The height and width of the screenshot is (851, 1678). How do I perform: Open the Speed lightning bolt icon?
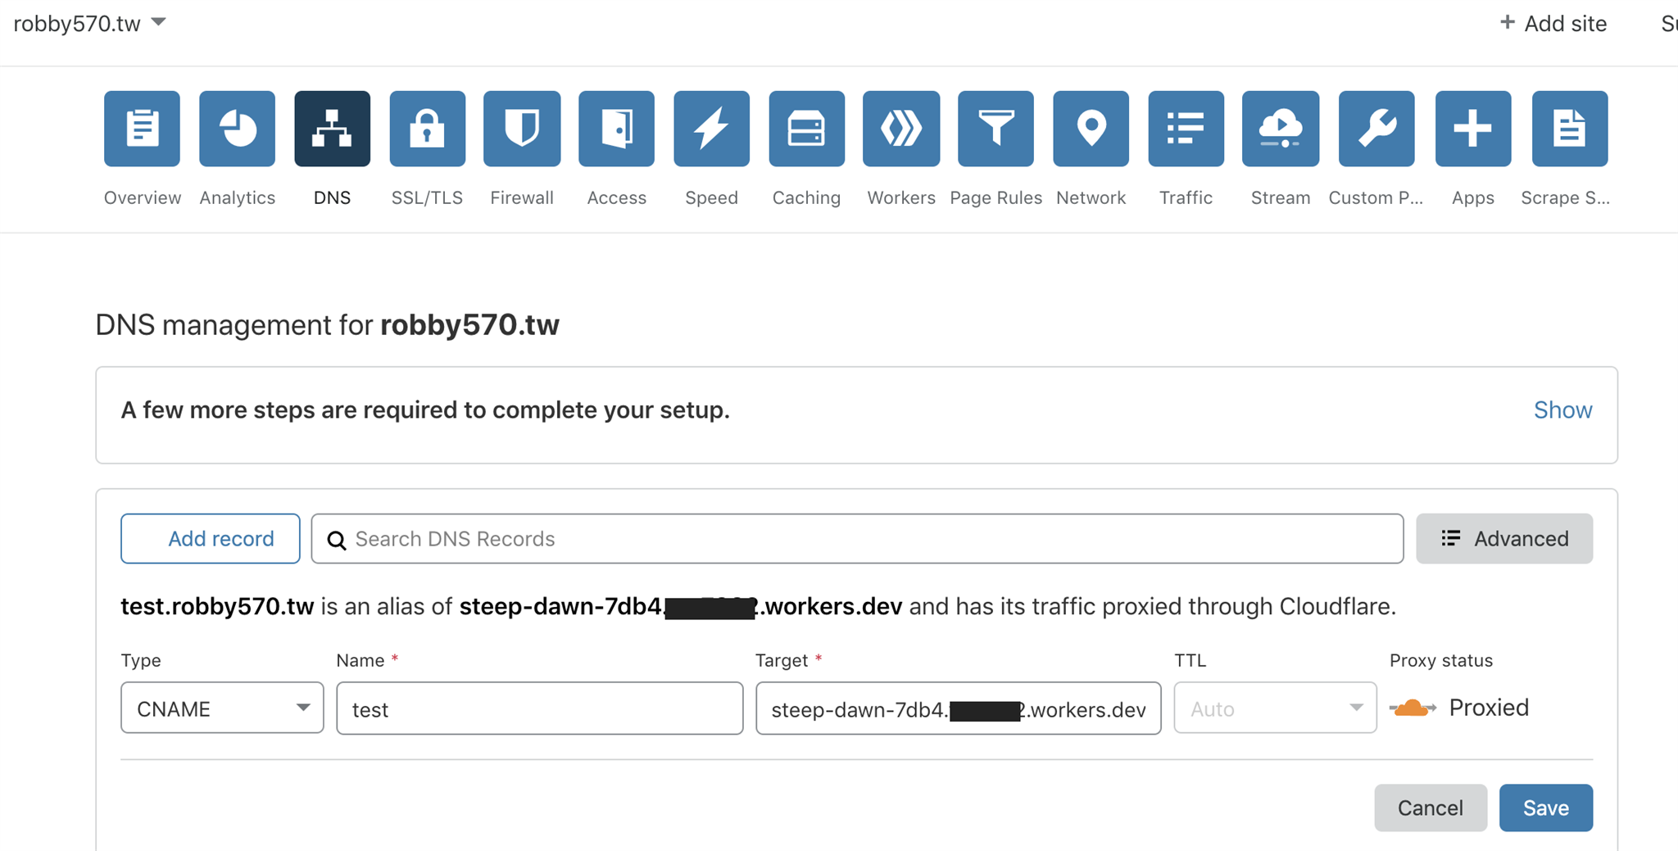click(711, 129)
